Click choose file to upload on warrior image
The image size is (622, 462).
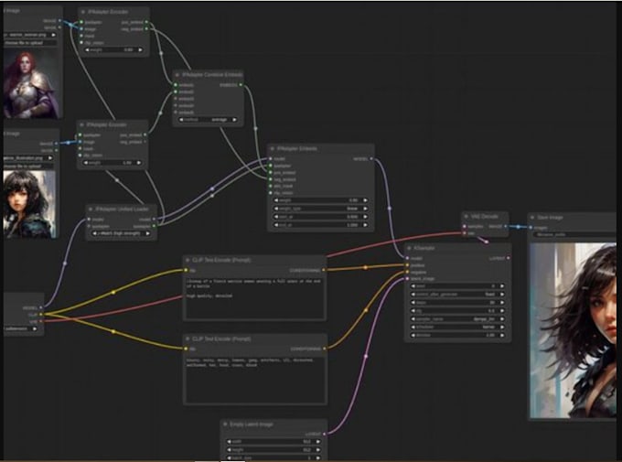coord(29,42)
